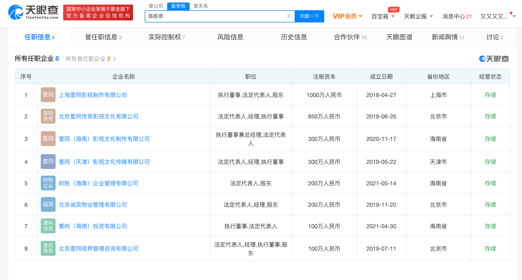
Task: Open 北京诚奕物业管理有限公司 link
Action: [93, 205]
